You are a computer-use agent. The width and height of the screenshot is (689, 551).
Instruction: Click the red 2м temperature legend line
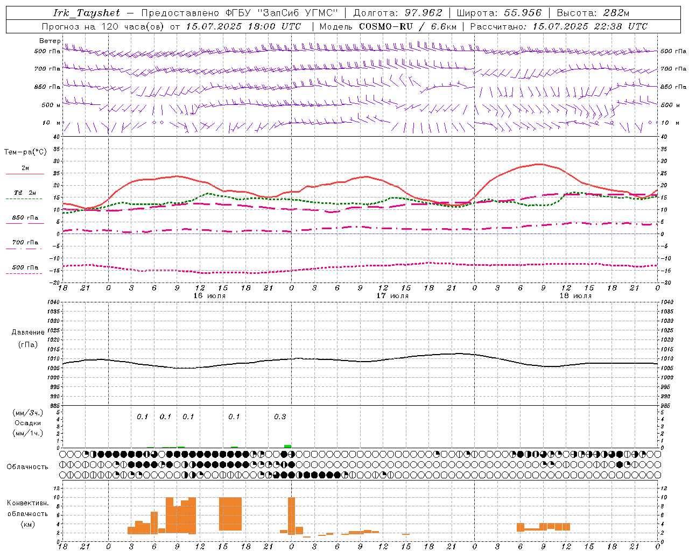click(x=25, y=174)
